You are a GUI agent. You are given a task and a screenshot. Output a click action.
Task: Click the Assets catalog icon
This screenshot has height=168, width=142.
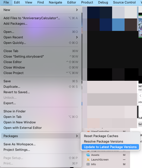88,155
